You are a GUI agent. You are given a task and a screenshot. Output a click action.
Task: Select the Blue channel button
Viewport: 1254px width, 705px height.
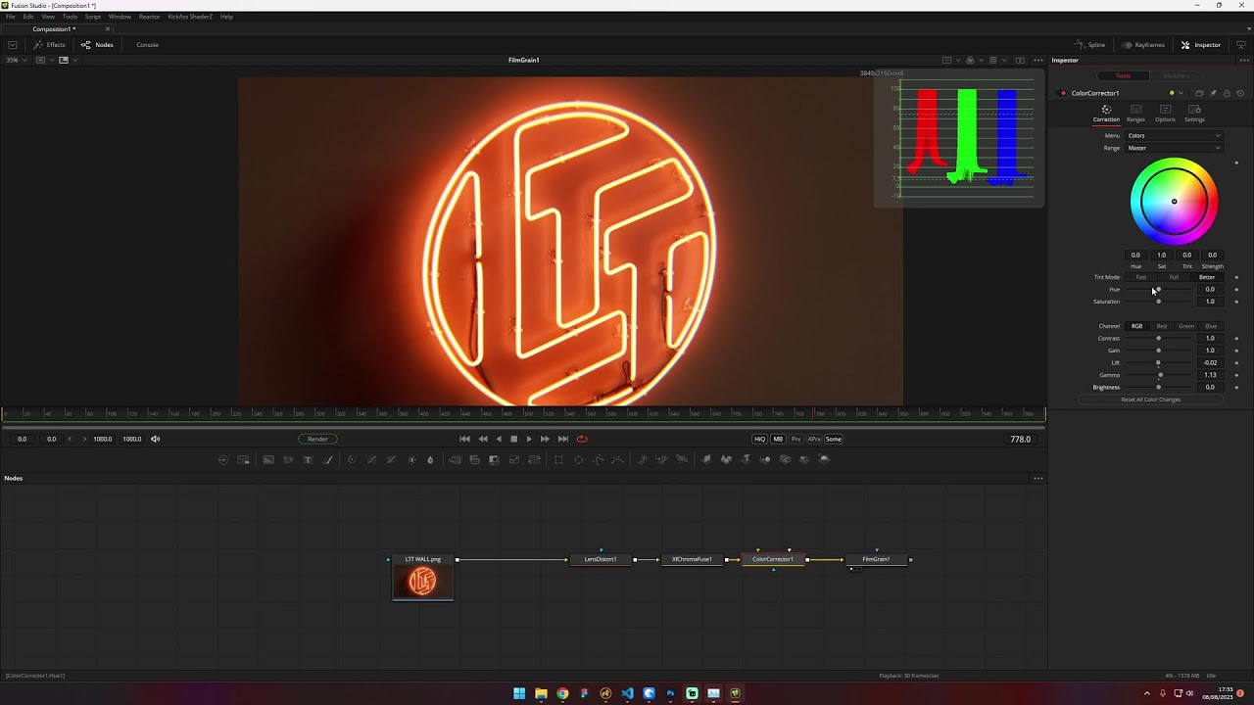click(1211, 326)
